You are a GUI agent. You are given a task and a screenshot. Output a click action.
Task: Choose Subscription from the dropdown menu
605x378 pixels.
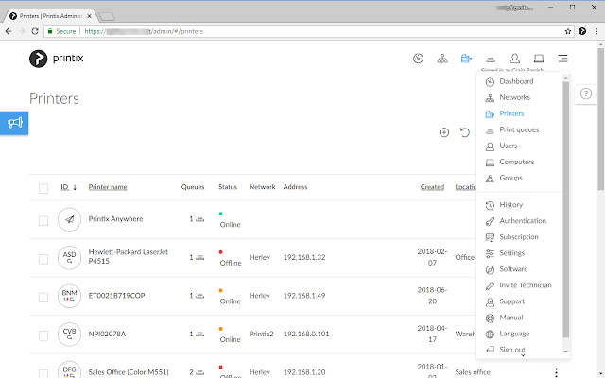[x=519, y=237]
